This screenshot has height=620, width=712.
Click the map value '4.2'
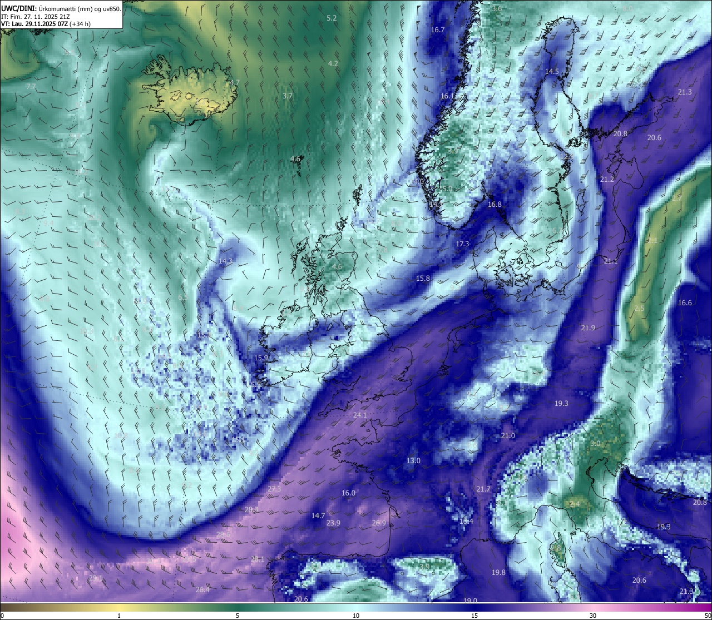pos(333,63)
